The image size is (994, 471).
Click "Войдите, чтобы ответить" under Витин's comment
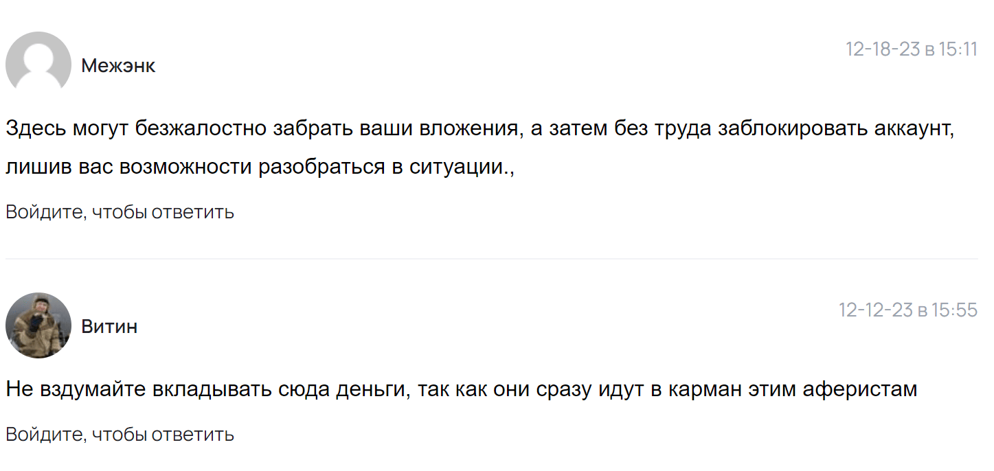pyautogui.click(x=120, y=435)
